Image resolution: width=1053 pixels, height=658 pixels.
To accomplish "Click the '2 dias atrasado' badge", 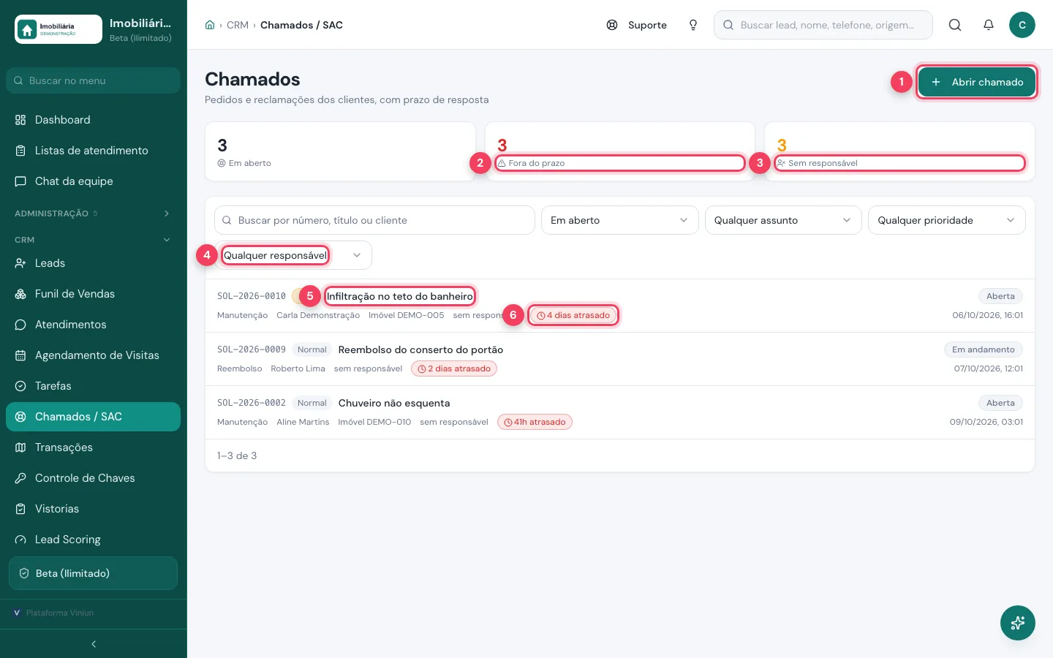I will [x=454, y=368].
